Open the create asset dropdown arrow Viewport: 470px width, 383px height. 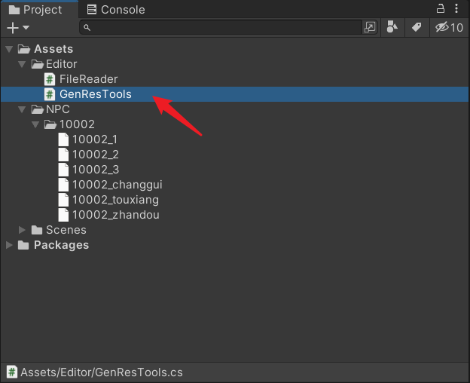(26, 28)
